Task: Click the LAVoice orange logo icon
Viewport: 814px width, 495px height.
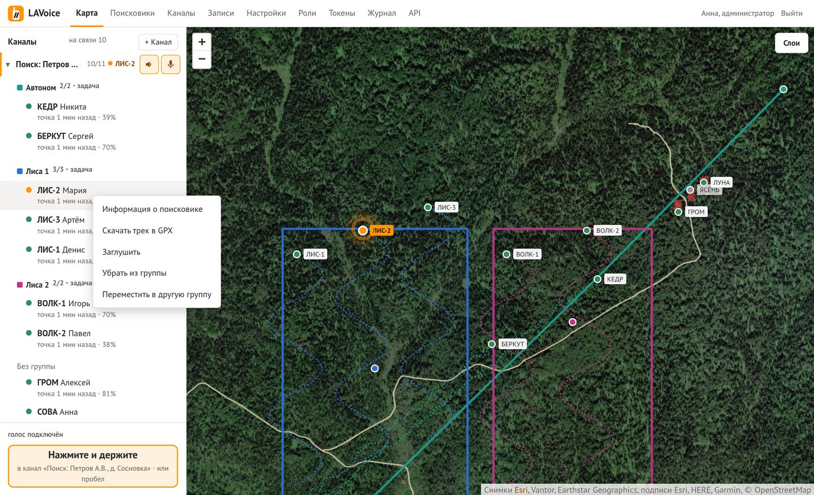Action: tap(16, 13)
